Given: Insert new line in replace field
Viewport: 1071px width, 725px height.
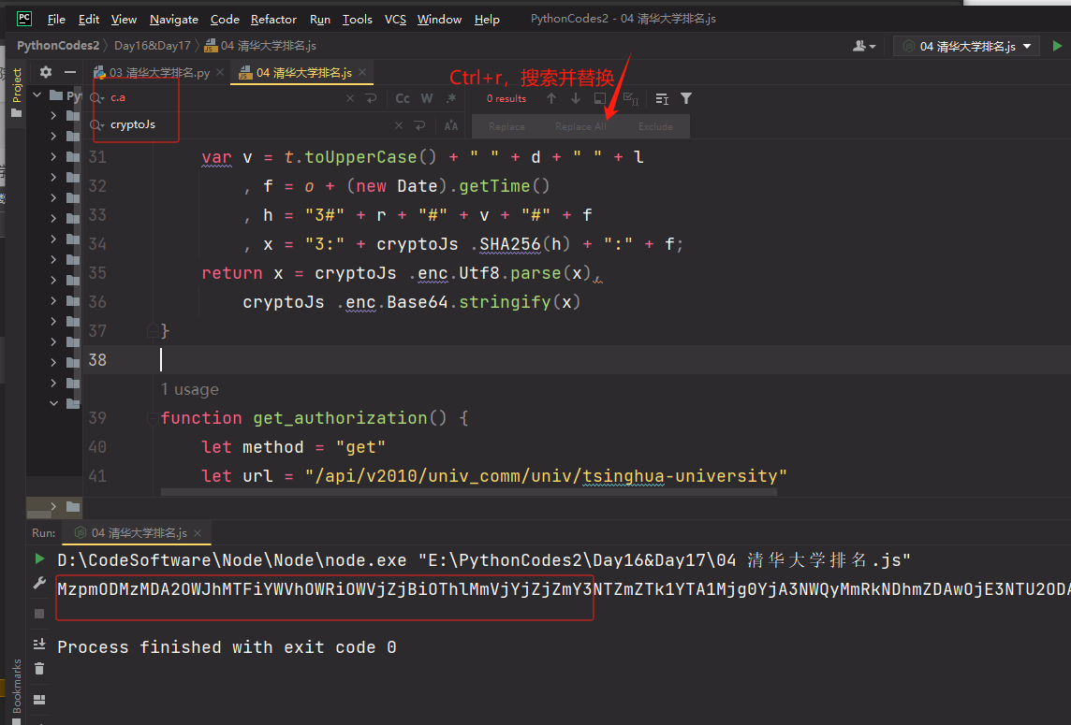Looking at the screenshot, I should pyautogui.click(x=420, y=125).
